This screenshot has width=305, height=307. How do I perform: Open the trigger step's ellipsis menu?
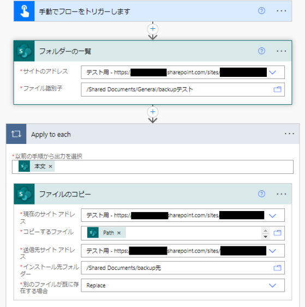pos(282,11)
